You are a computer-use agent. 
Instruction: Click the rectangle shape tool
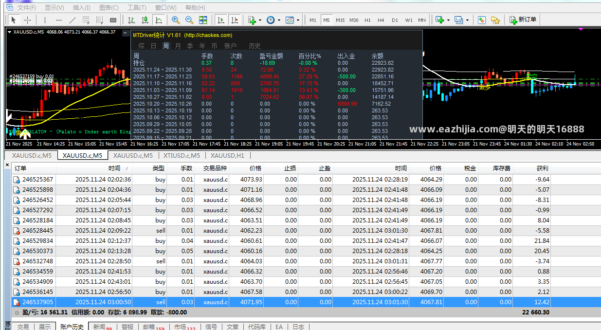[x=113, y=20]
